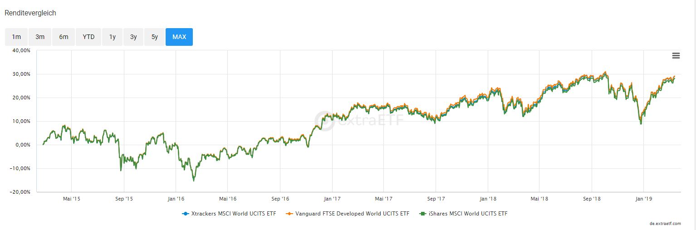Click the Renditevergleich heading
The width and height of the screenshot is (696, 230).
pos(30,13)
